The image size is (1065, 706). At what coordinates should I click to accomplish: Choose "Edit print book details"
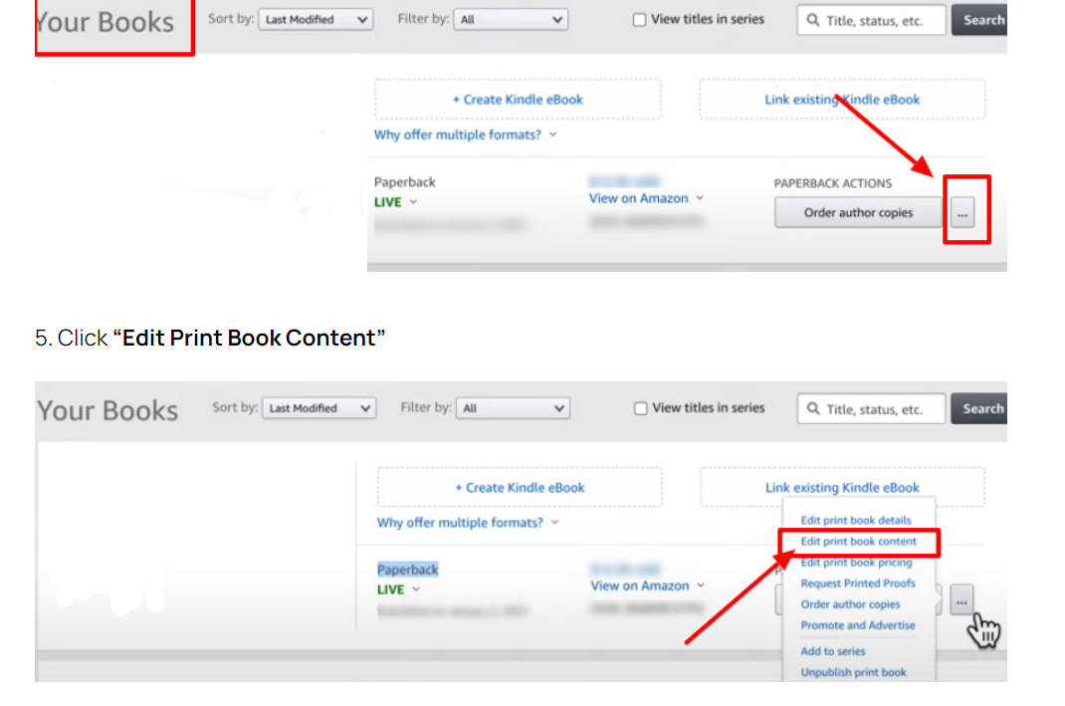pos(856,520)
